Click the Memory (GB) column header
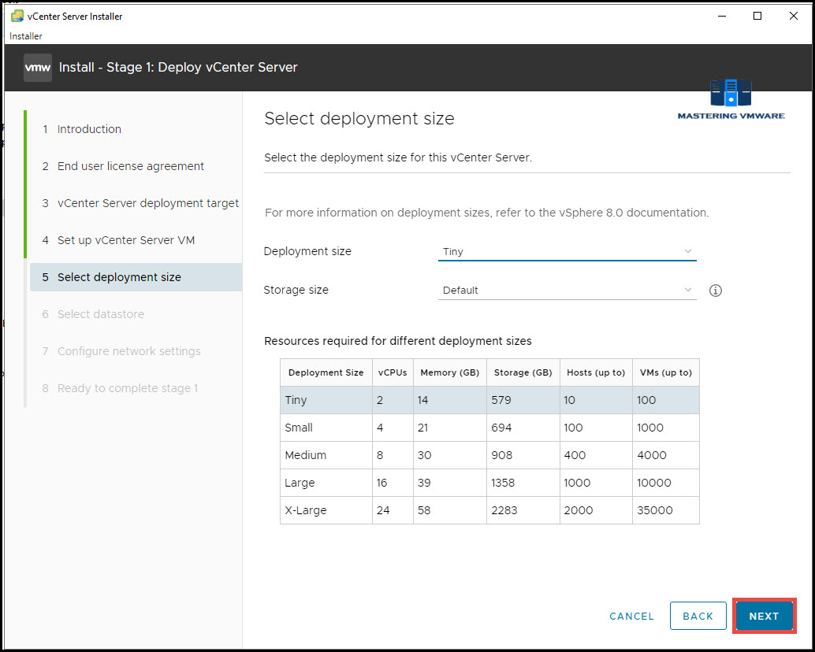Screen dimensions: 815x652 449,372
